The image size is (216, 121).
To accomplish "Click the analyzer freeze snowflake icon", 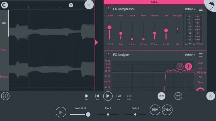I will tap(188, 67).
